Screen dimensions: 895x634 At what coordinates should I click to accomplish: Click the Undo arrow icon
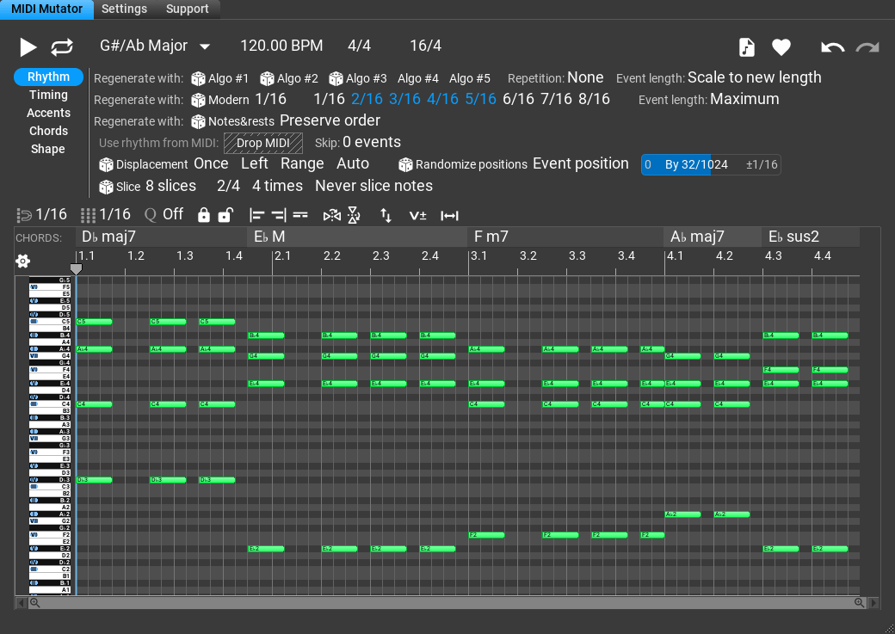pyautogui.click(x=831, y=47)
